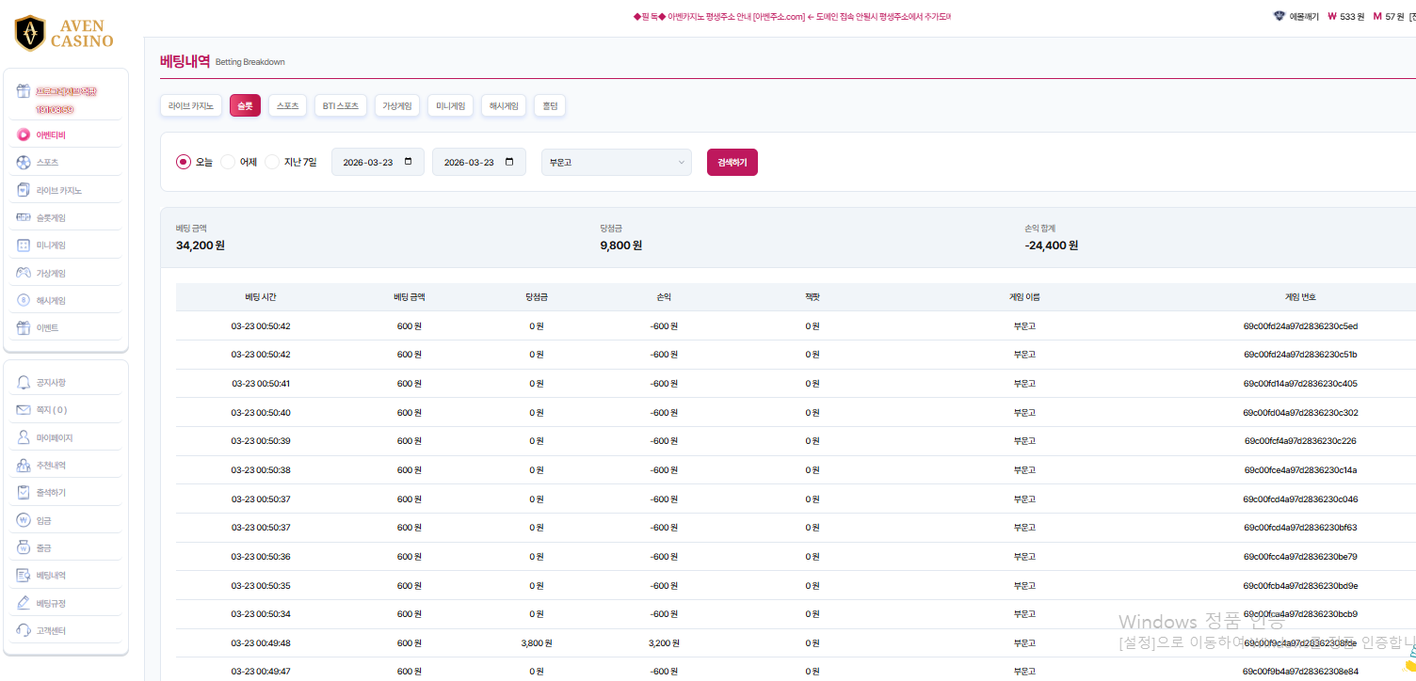Viewport: 1416px width, 681px height.
Task: Click the 공지사항 bell icon
Action: pyautogui.click(x=24, y=383)
